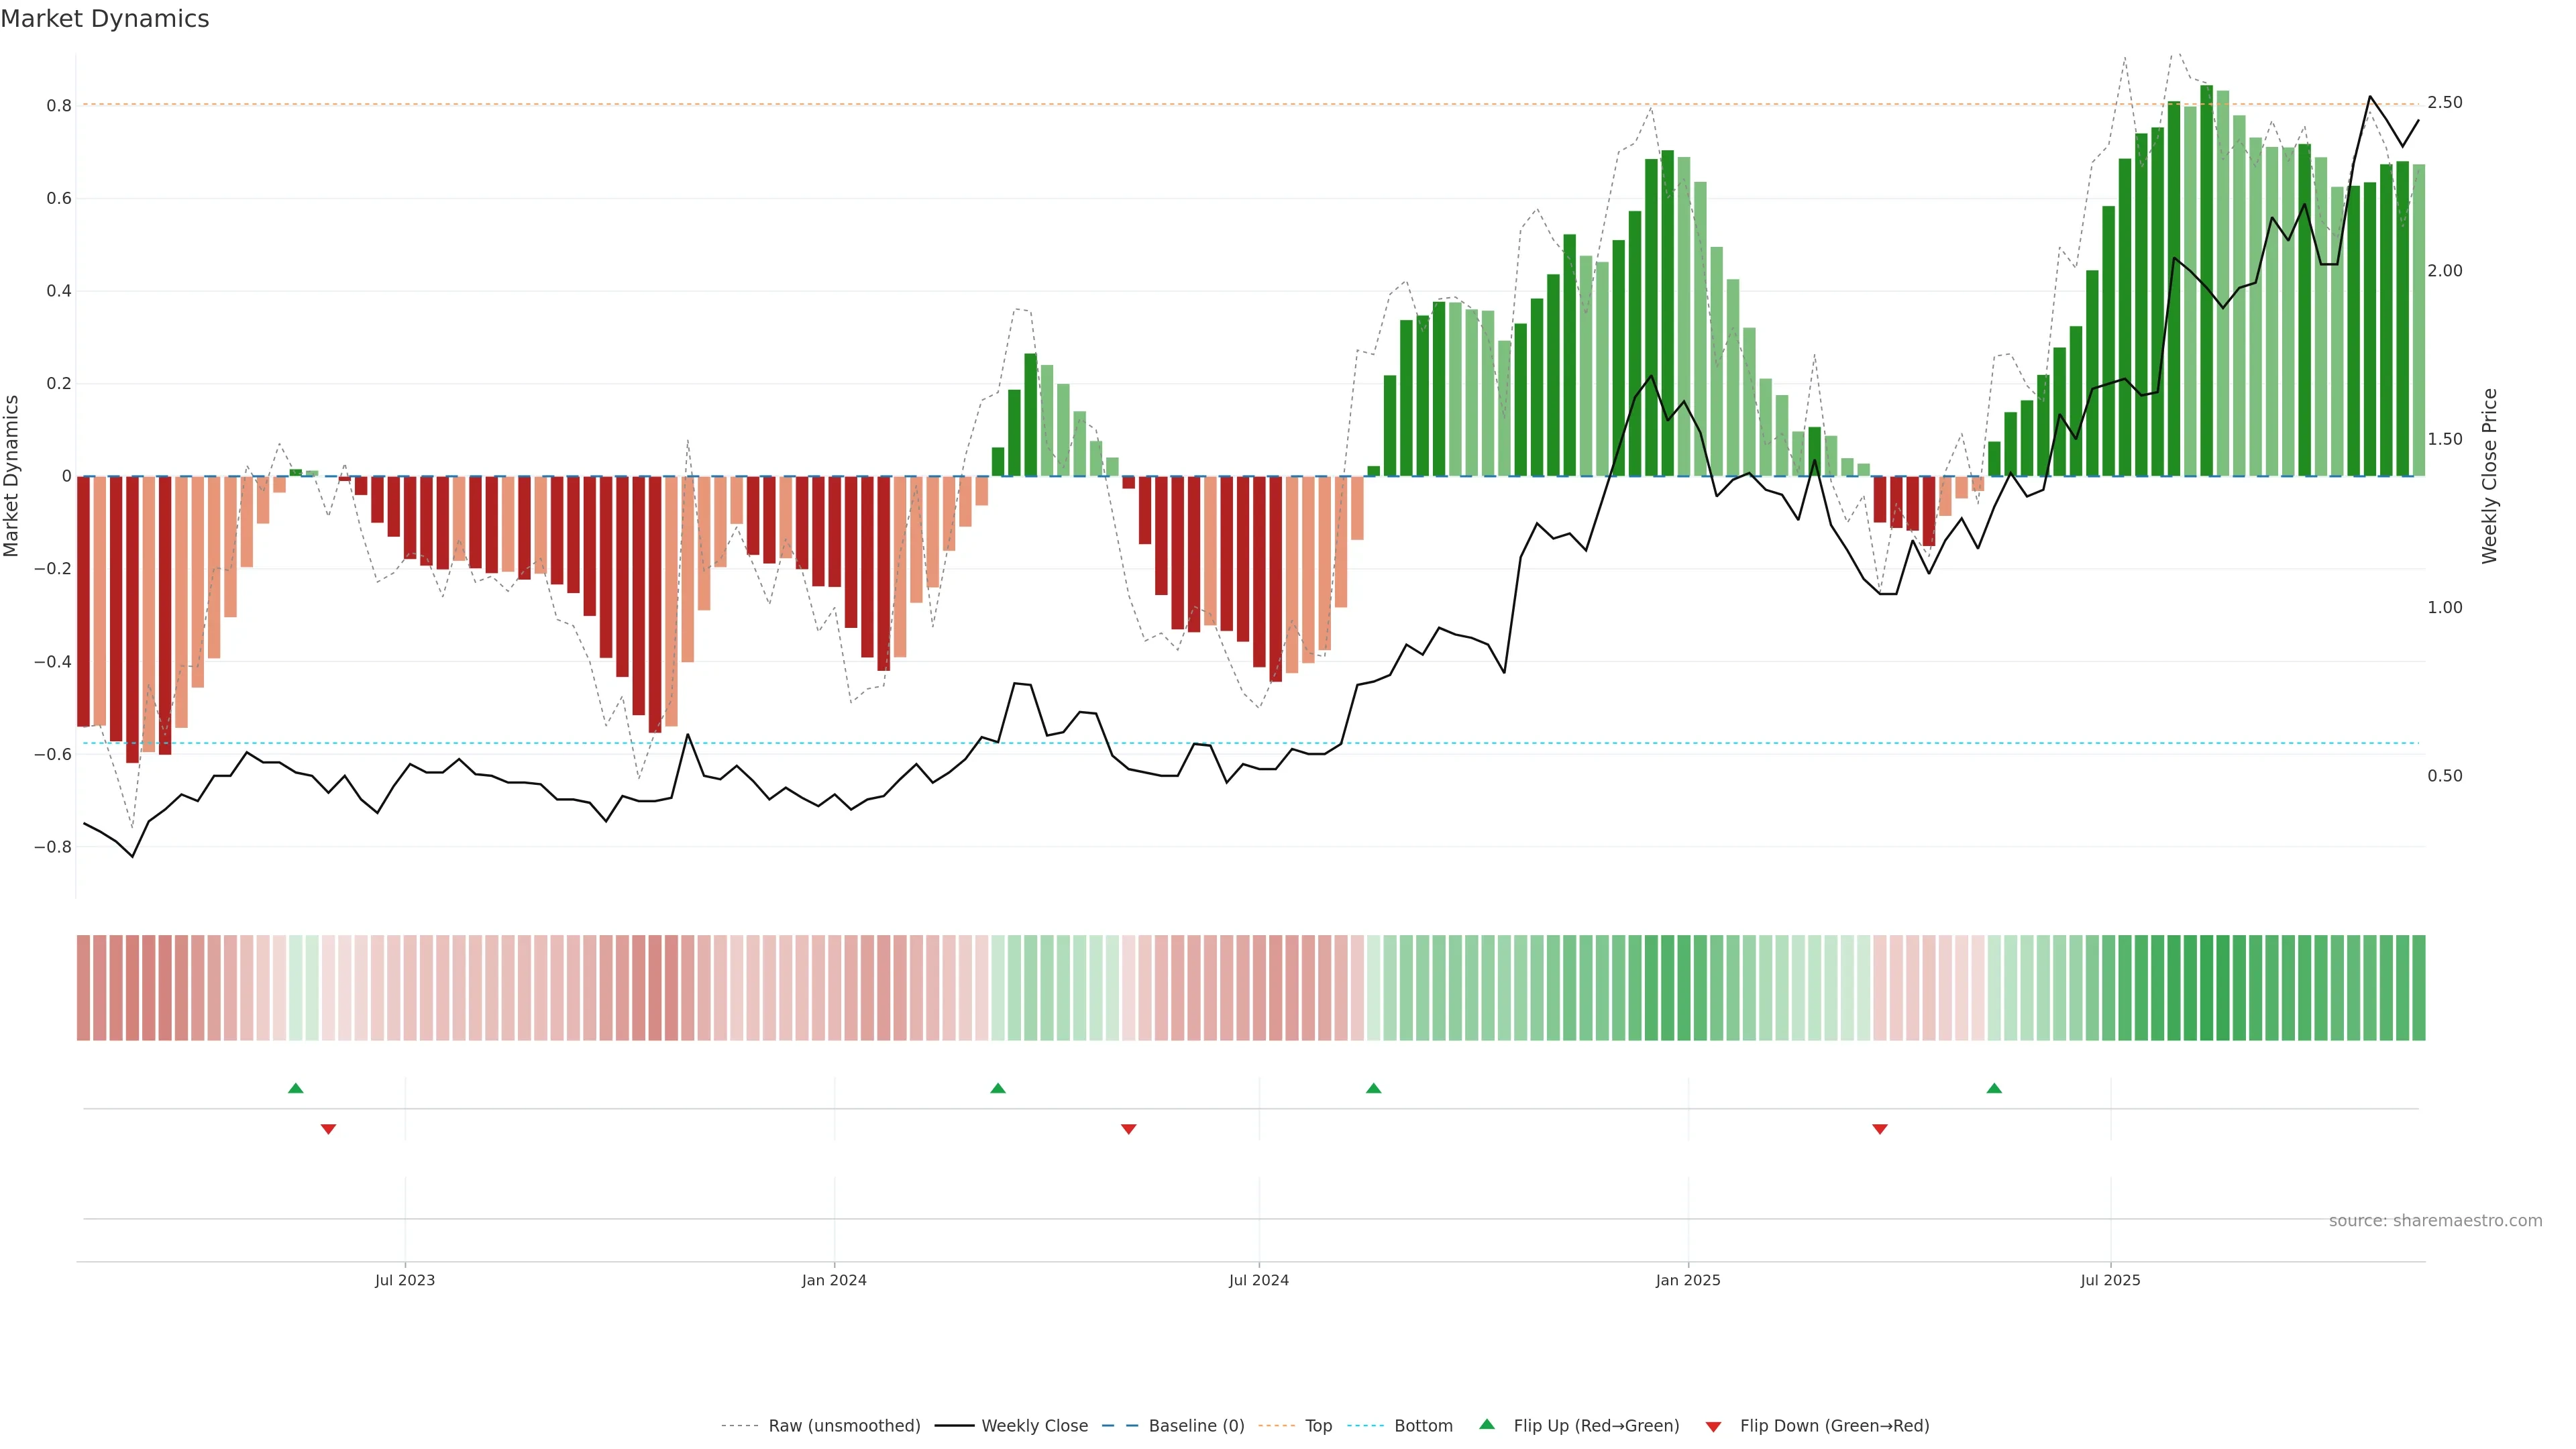Toggle the Weekly Close legend entry
This screenshot has height=1449, width=2576.
pos(1034,1425)
